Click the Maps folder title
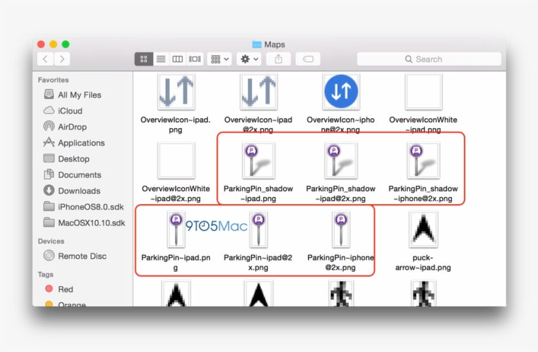538x352 pixels. pyautogui.click(x=268, y=44)
